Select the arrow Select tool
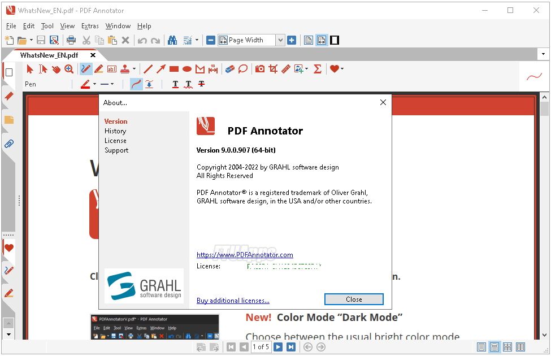This screenshot has height=356, width=551. (x=30, y=69)
